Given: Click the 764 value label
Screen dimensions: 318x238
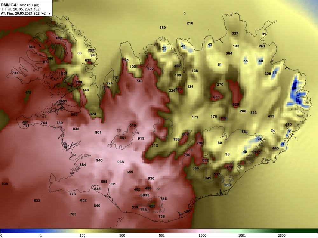Looking at the screenshot, I should pos(44,123).
